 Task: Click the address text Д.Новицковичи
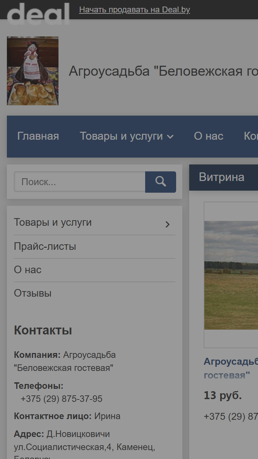tap(78, 434)
